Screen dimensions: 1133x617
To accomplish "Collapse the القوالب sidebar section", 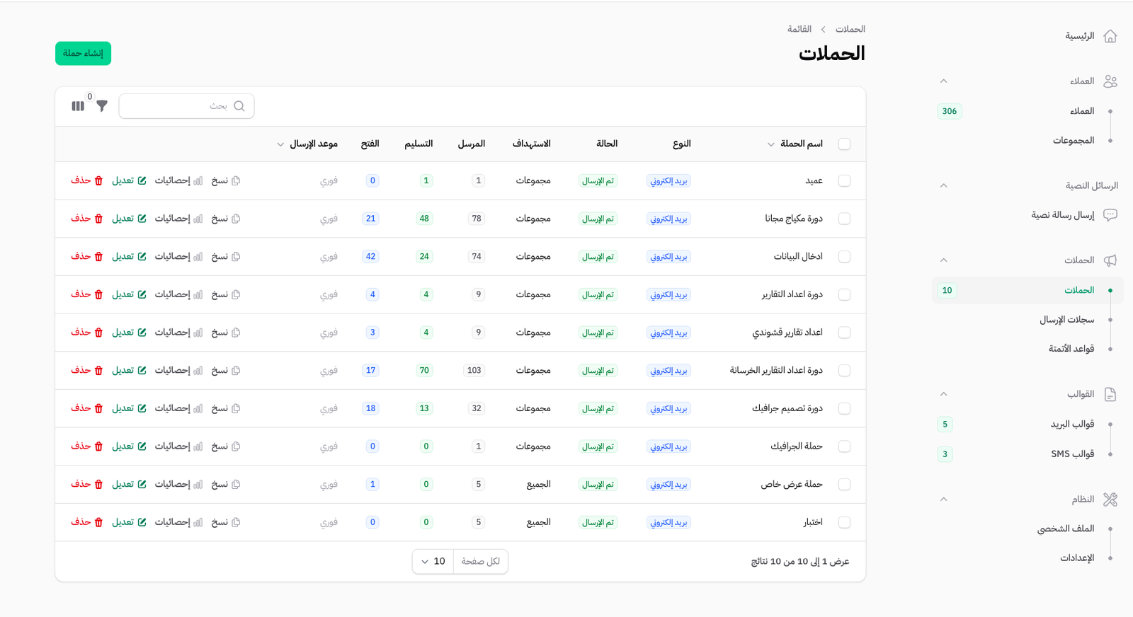I will 943,394.
